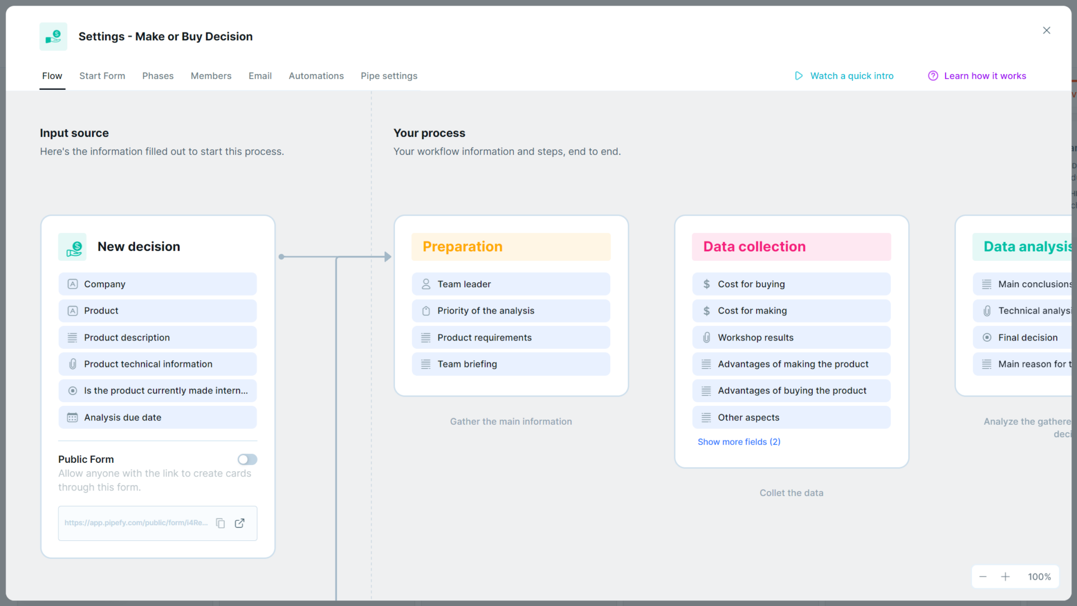
Task: Expand hidden fields via Show more fields (2)
Action: click(739, 442)
